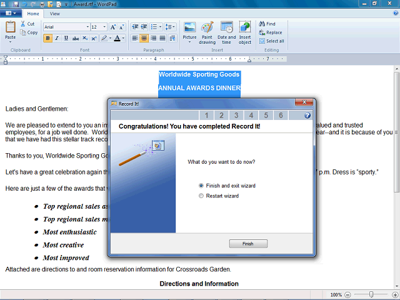The width and height of the screenshot is (400, 300).
Task: Open the bullet list style dropdown
Action: [x=160, y=27]
